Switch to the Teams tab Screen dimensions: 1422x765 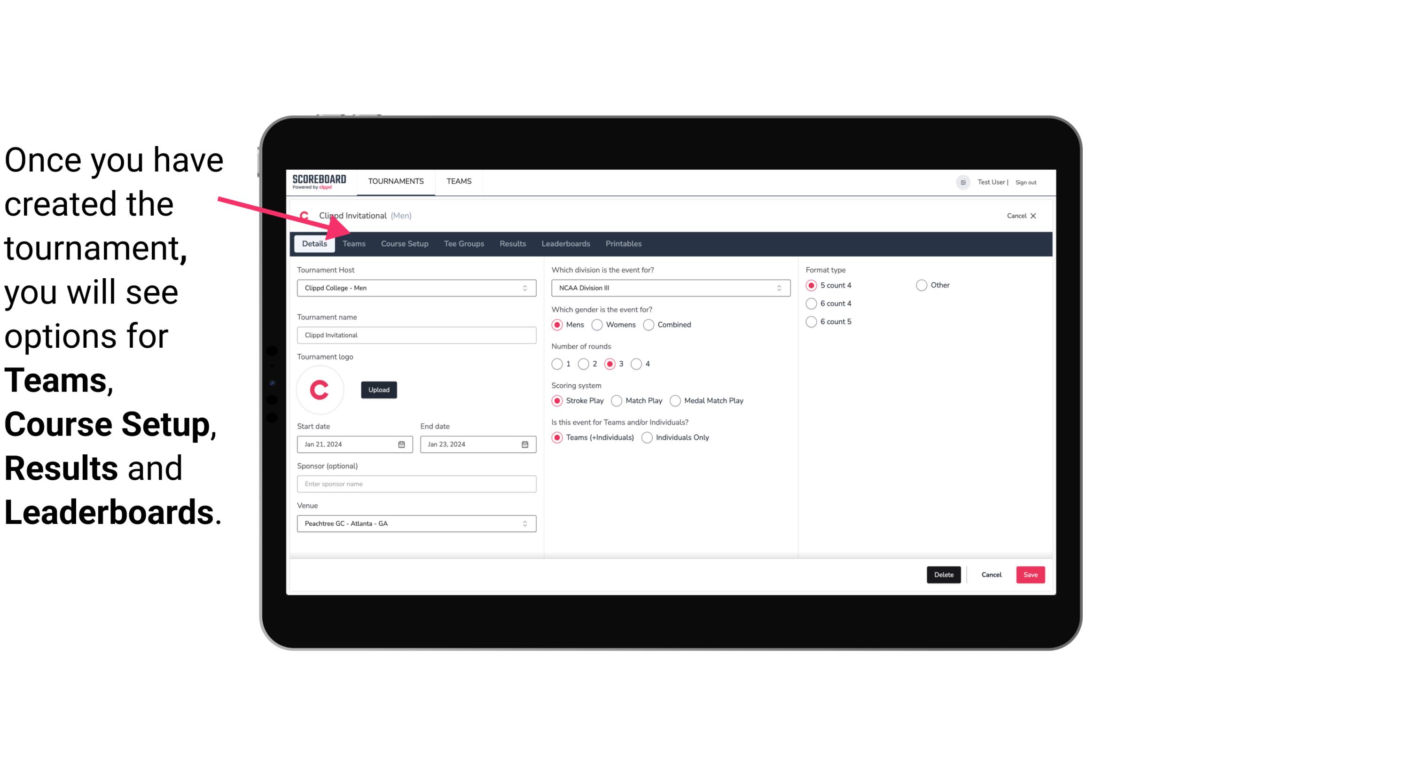pyautogui.click(x=354, y=243)
